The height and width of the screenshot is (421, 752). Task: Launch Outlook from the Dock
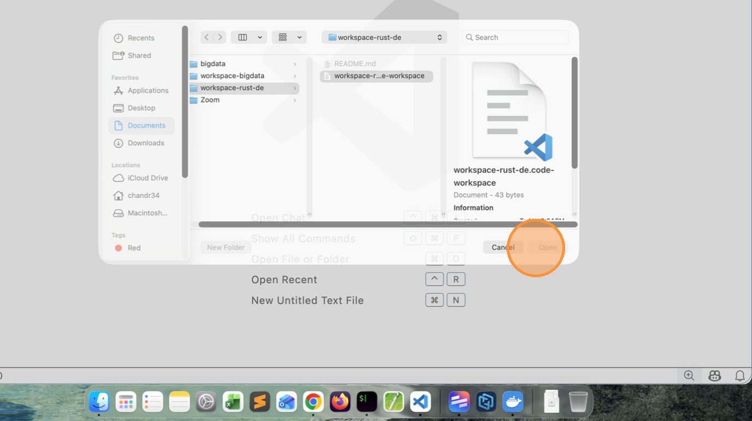pos(286,402)
